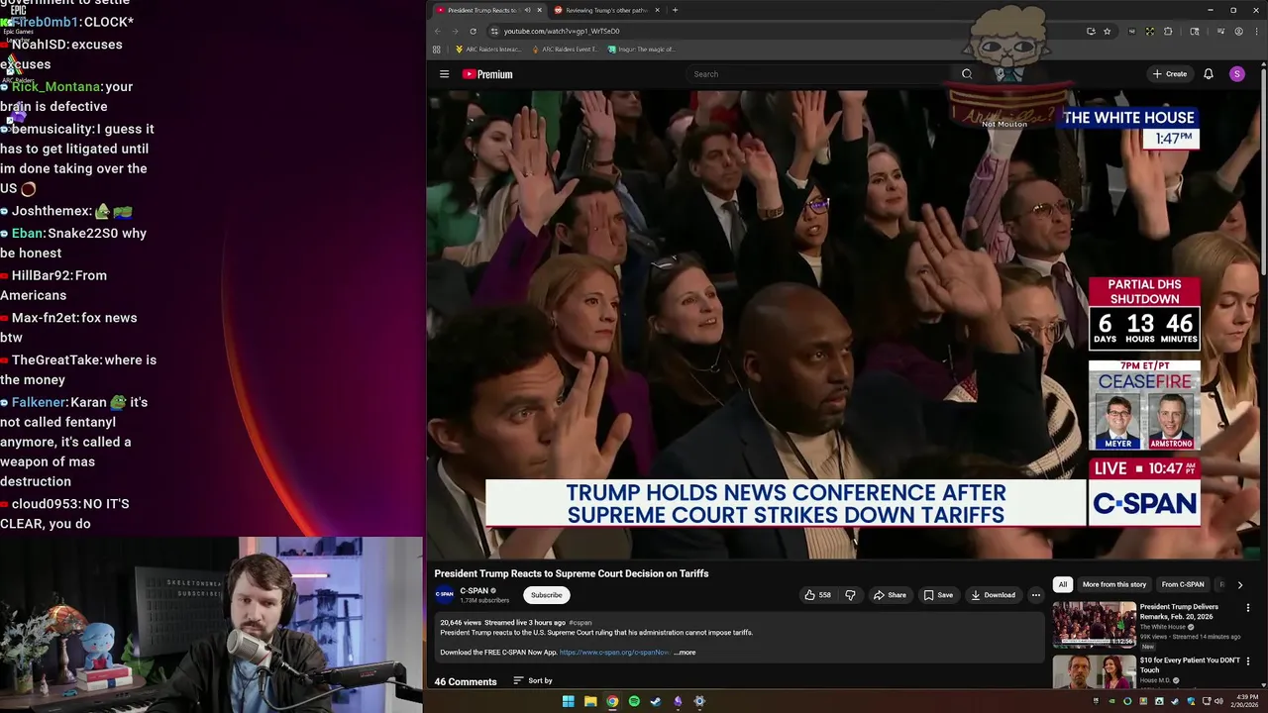1268x713 pixels.
Task: Click the YouTube search magnifier button
Action: (x=967, y=74)
